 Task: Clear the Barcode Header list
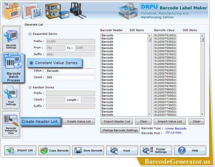[x=144, y=121]
